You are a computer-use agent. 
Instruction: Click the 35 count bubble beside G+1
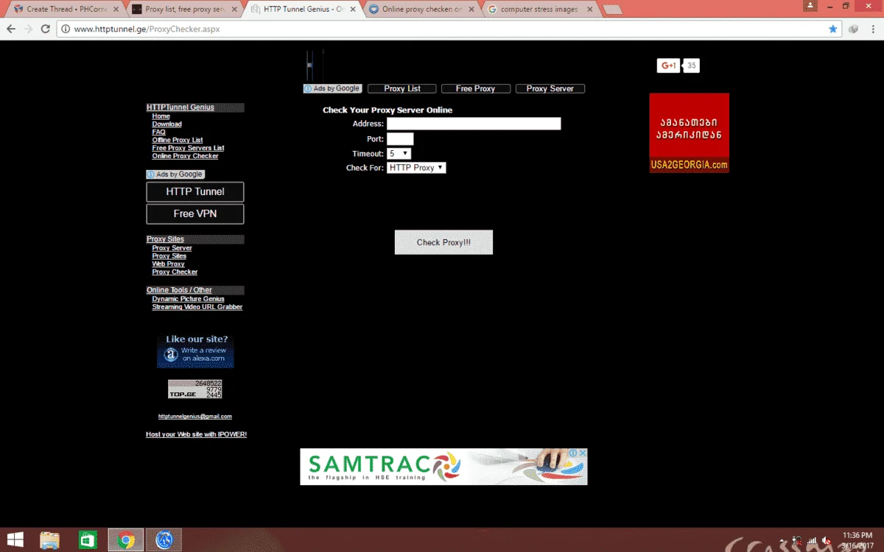[691, 66]
